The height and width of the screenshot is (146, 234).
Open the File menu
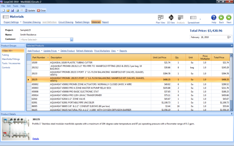tap(3, 6)
